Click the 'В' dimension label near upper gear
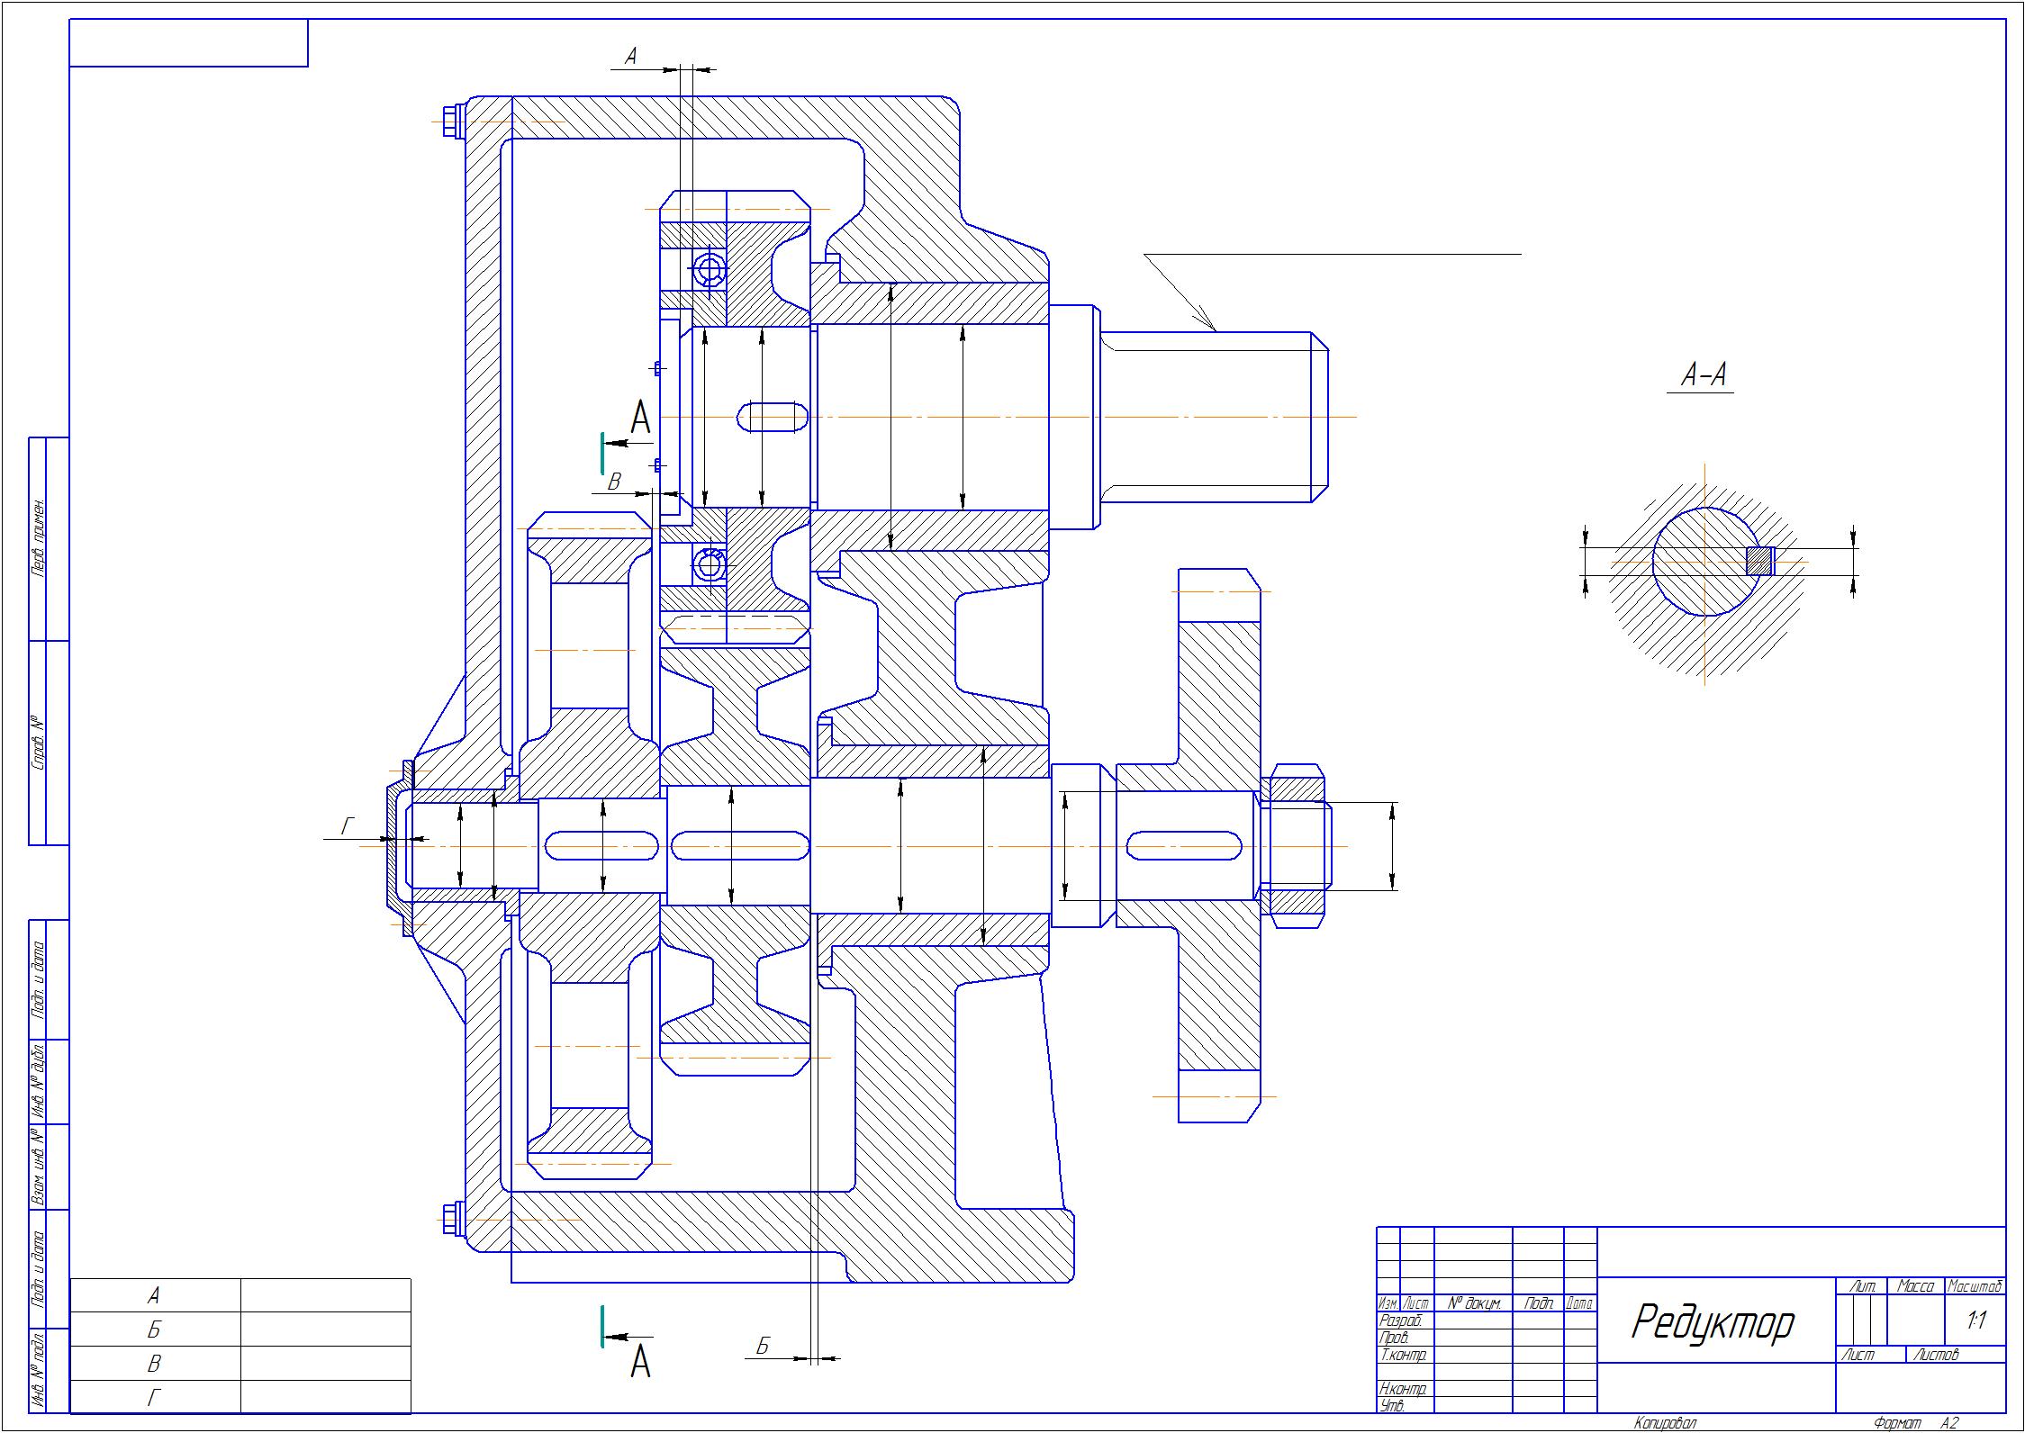 [615, 482]
